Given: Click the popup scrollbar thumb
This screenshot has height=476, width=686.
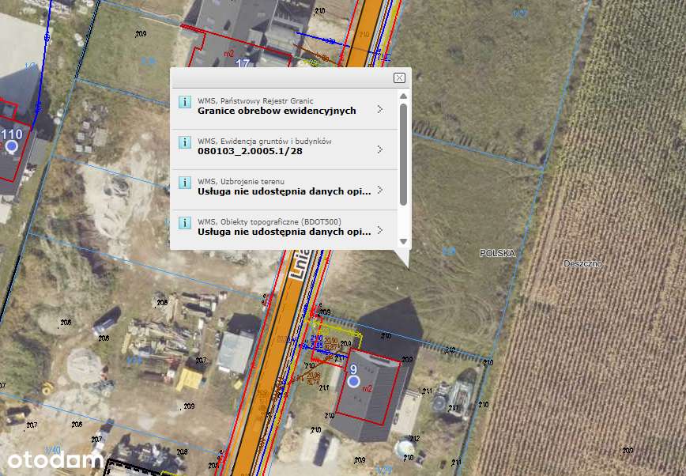Looking at the screenshot, I should coord(403,154).
